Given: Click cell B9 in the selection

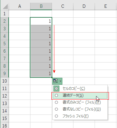Looking at the screenshot, I should point(41,74).
